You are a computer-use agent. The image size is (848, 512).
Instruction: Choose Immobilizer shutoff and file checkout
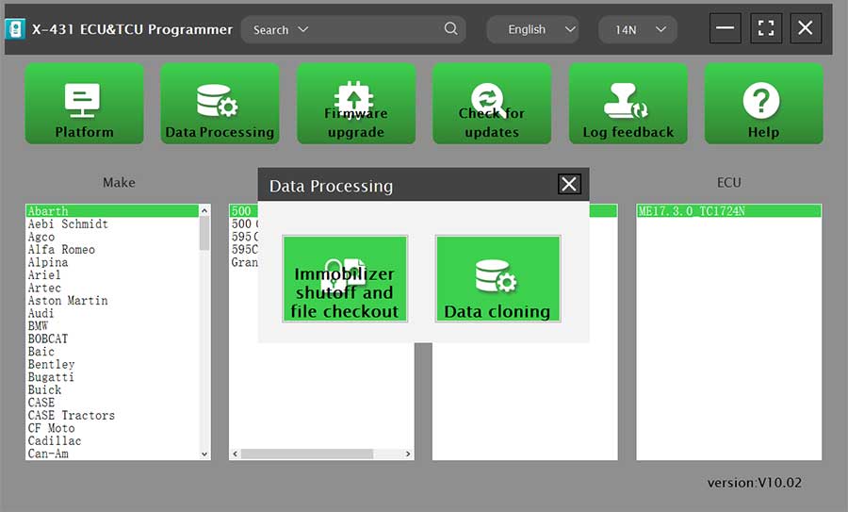tap(345, 279)
